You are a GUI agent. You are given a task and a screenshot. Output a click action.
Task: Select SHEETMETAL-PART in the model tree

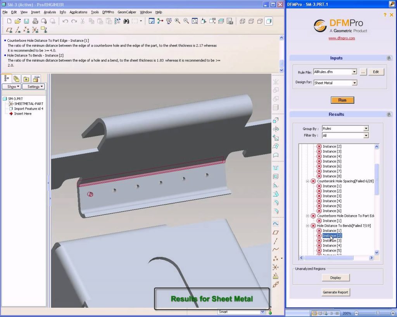(x=29, y=104)
